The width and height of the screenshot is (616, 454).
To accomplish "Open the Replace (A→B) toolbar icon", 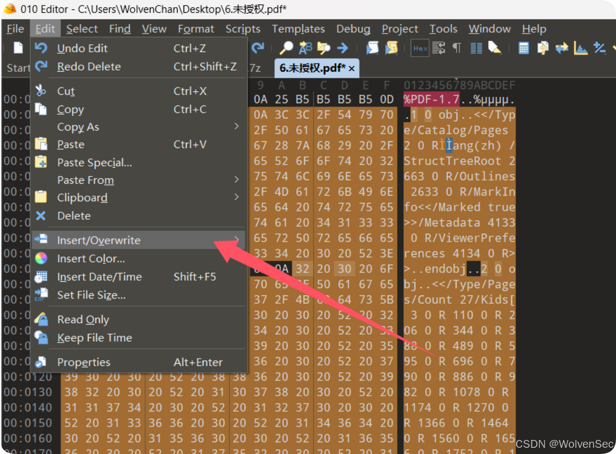I will click(305, 48).
